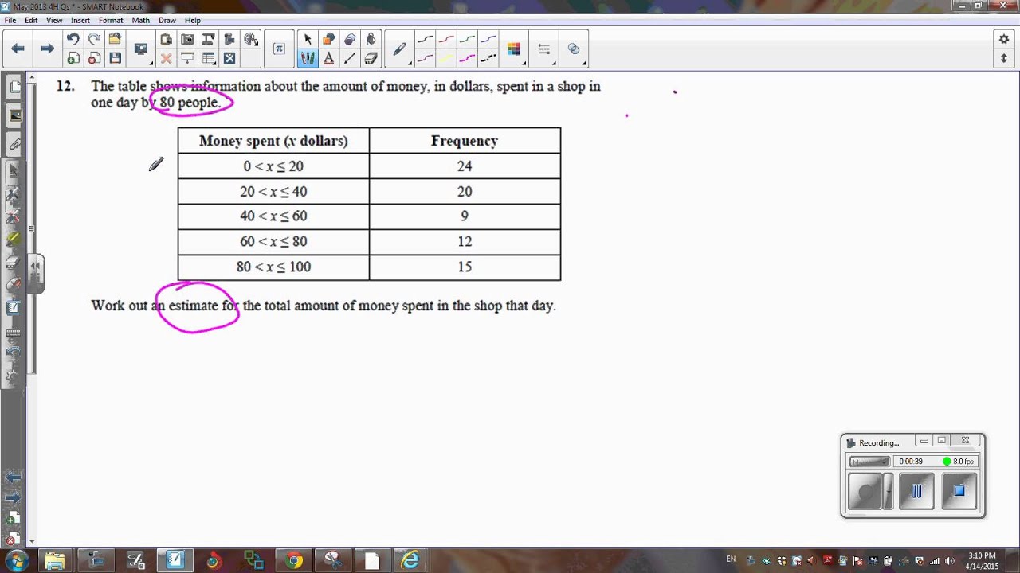Expand the view screens dropdown
The image size is (1020, 573).
click(142, 50)
